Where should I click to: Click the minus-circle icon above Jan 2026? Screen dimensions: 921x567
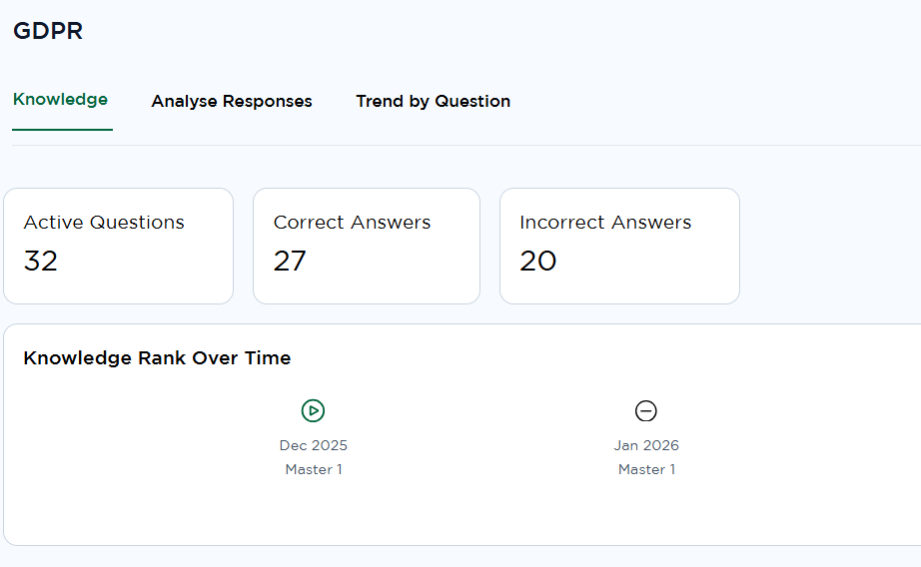coord(646,410)
